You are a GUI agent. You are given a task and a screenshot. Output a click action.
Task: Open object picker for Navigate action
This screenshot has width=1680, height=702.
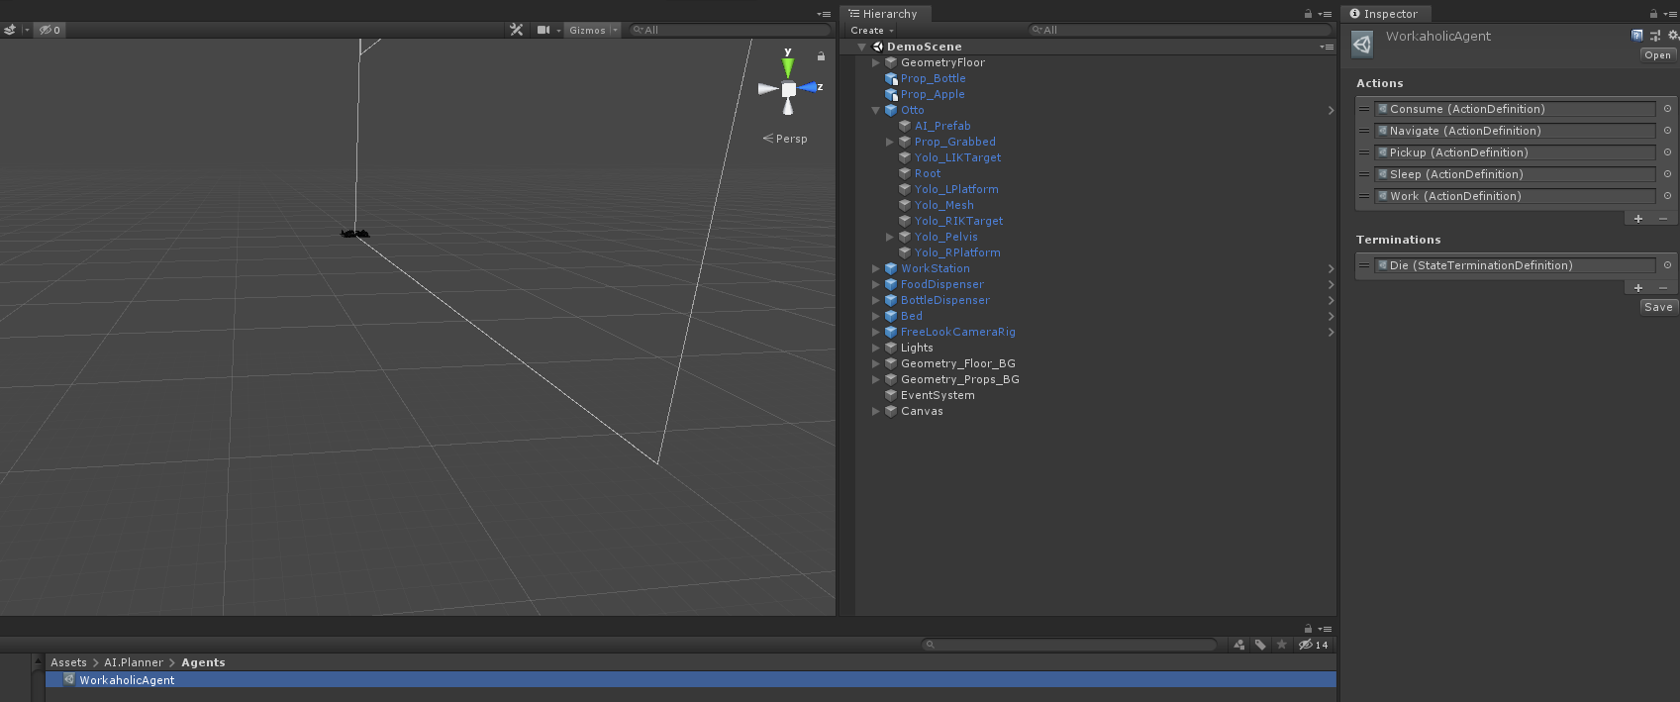click(x=1667, y=131)
